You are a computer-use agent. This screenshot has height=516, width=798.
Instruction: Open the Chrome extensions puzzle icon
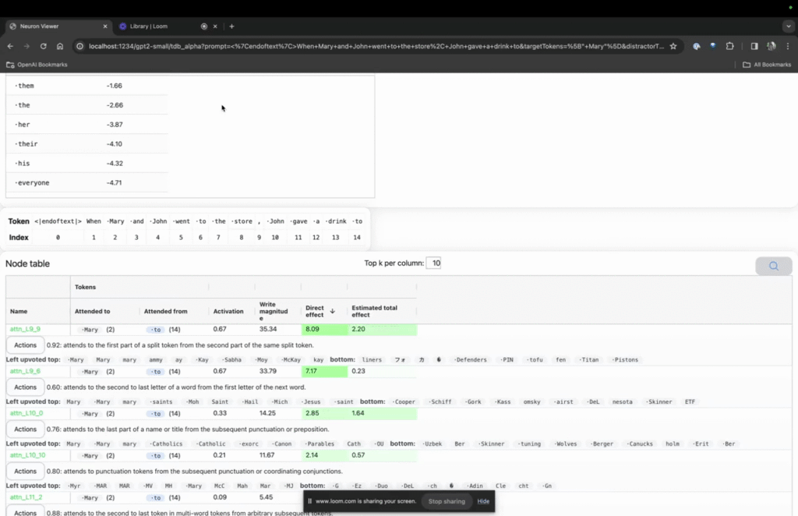tap(729, 46)
